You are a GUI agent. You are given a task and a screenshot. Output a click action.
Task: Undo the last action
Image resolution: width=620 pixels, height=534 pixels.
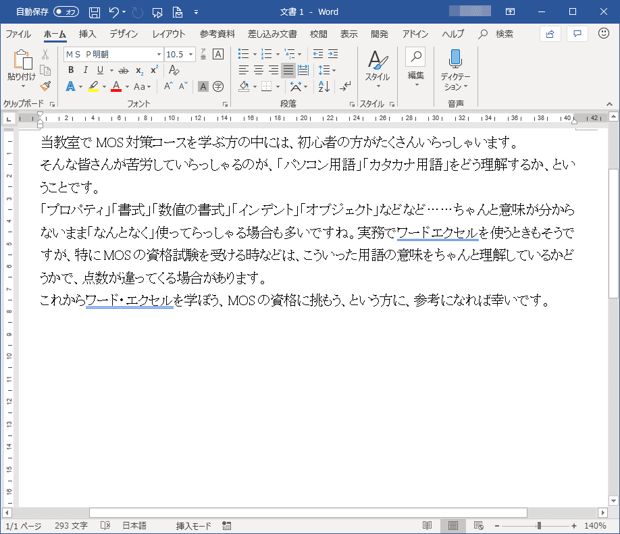pyautogui.click(x=114, y=12)
